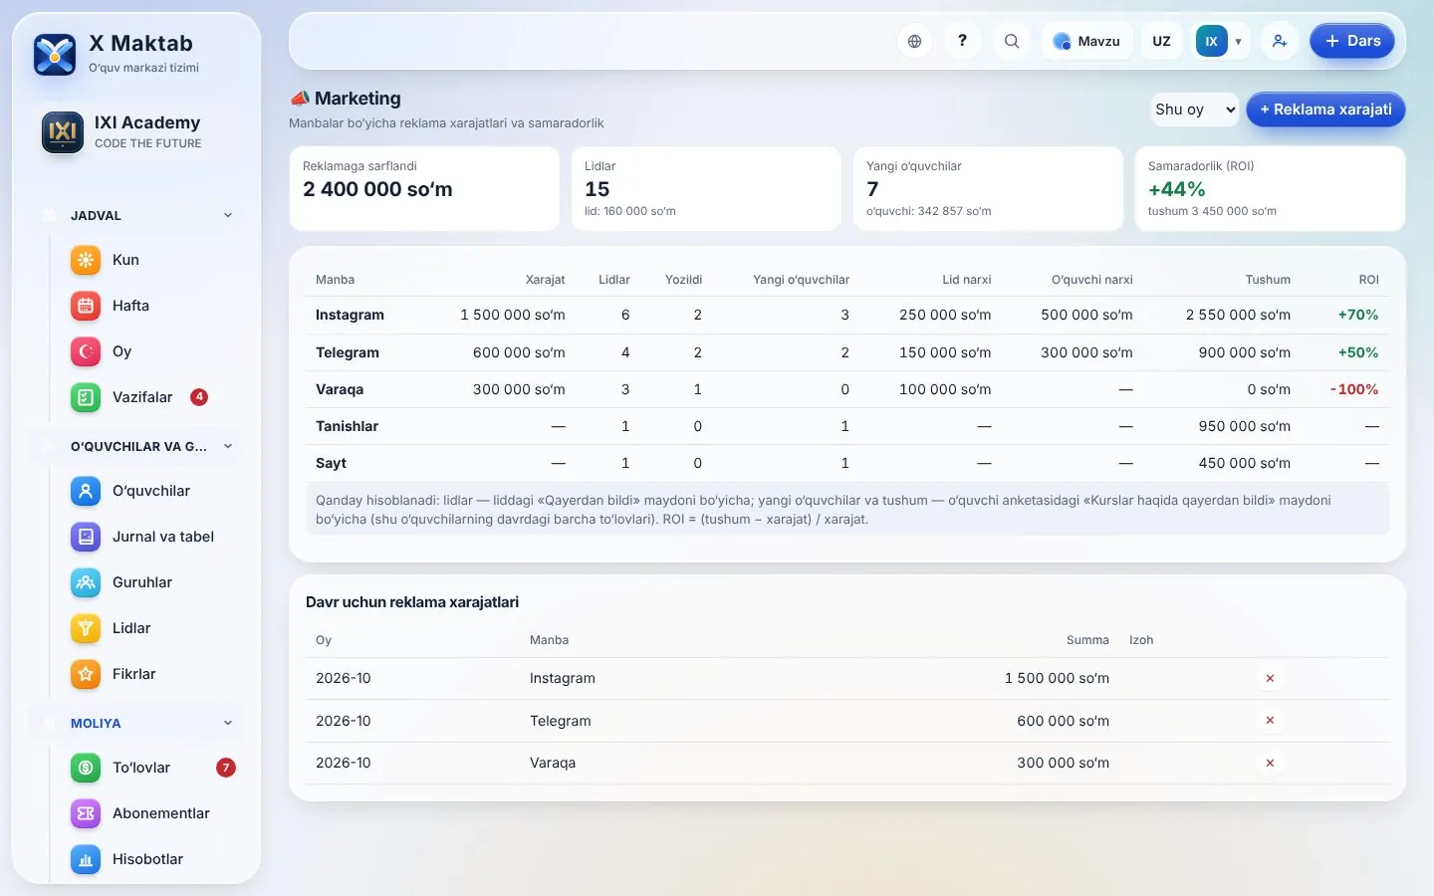Click + Reklama xarajati button
Screen dimensions: 1434x896
(1325, 110)
